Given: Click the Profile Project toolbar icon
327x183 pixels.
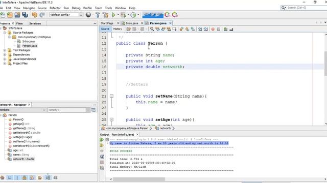Looking at the screenshot, I should click(133, 15).
